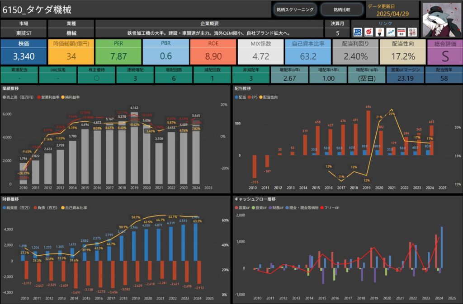Image resolution: width=463 pixels, height=304 pixels.
Task: Toggle EPS legend entry in 配当推移
Action: (x=253, y=97)
